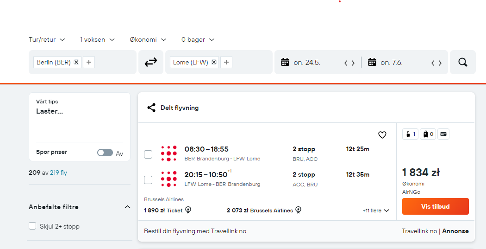Advance the return date with the next arrow
The height and width of the screenshot is (249, 486).
click(x=440, y=63)
